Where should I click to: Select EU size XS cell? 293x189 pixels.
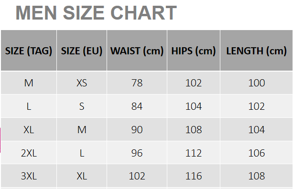point(82,83)
